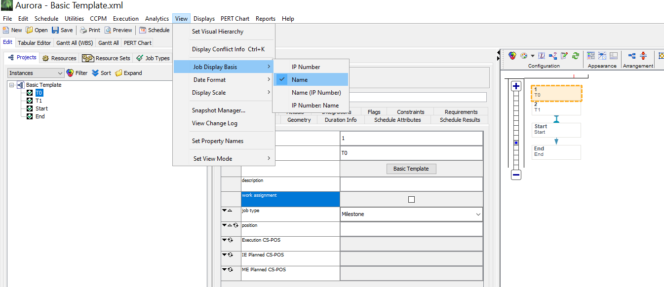Screen dimensions: 664x287
Task: Click the Schedule calendar icon
Action: 143,30
